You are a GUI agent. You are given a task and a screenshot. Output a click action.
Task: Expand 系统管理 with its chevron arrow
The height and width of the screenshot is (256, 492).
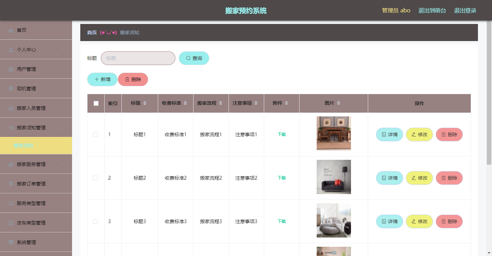tap(63, 242)
